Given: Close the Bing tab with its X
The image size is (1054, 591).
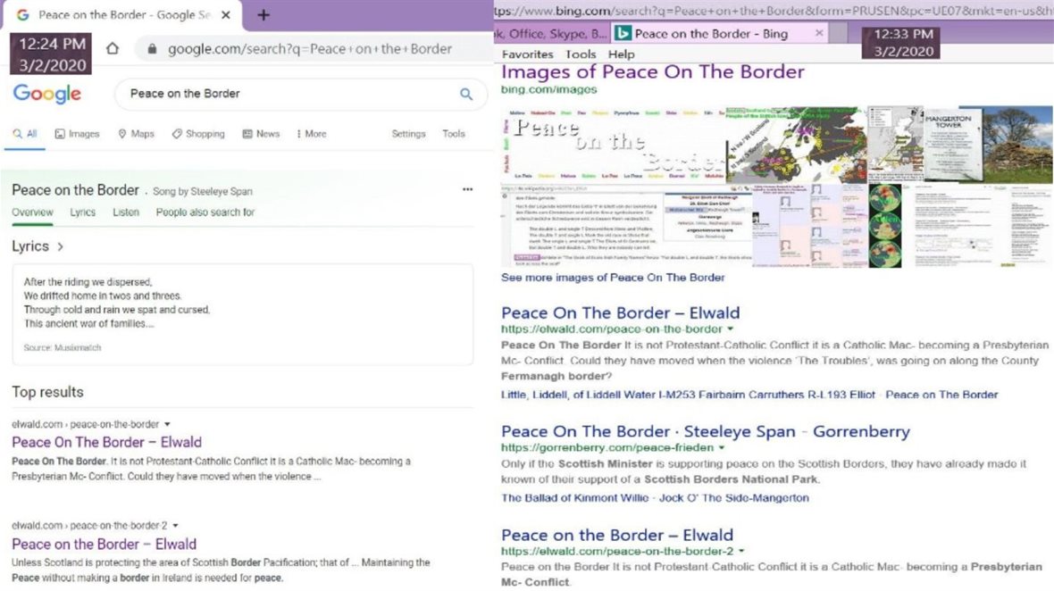Looking at the screenshot, I should (x=819, y=34).
